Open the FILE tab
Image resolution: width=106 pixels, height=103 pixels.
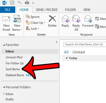tap(7, 10)
